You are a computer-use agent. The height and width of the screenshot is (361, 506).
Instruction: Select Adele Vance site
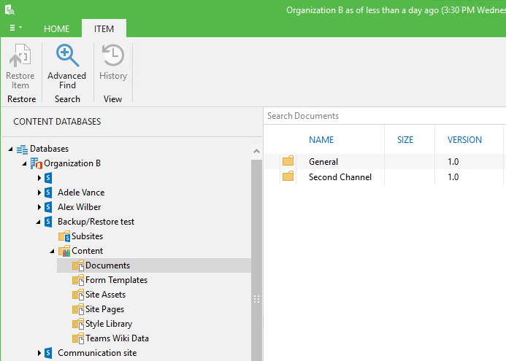click(81, 193)
